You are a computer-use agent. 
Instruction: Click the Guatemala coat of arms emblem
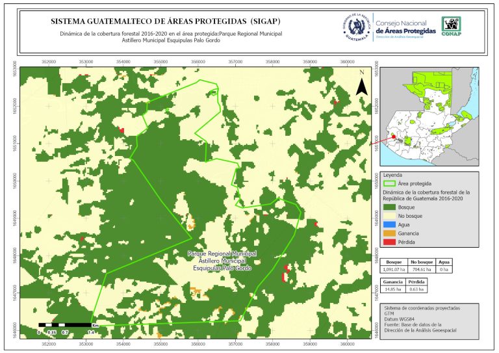click(x=356, y=27)
